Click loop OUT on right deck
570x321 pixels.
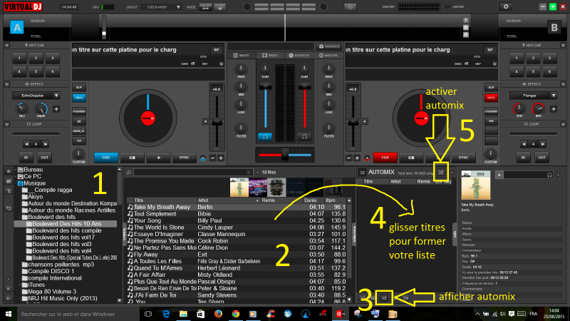click(x=541, y=158)
